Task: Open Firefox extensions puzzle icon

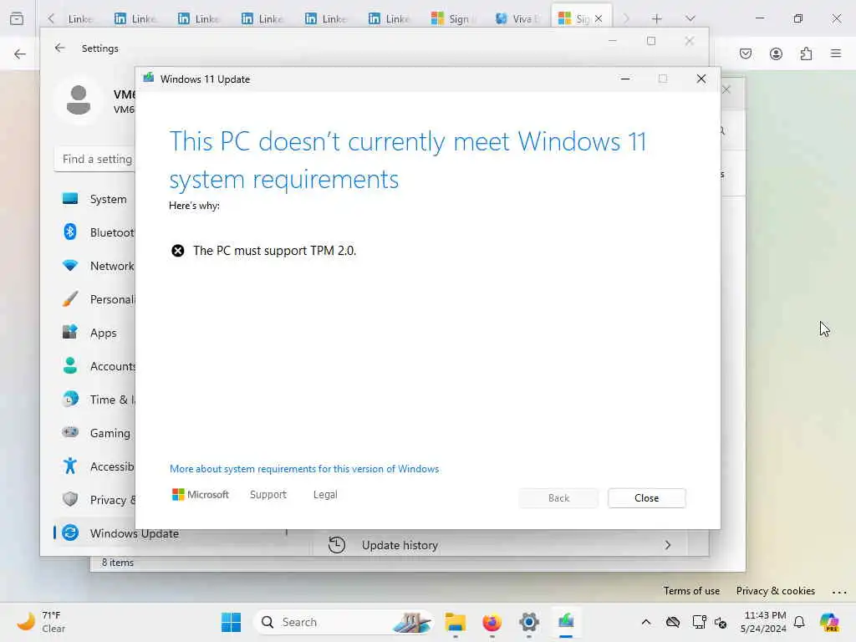Action: (x=806, y=53)
